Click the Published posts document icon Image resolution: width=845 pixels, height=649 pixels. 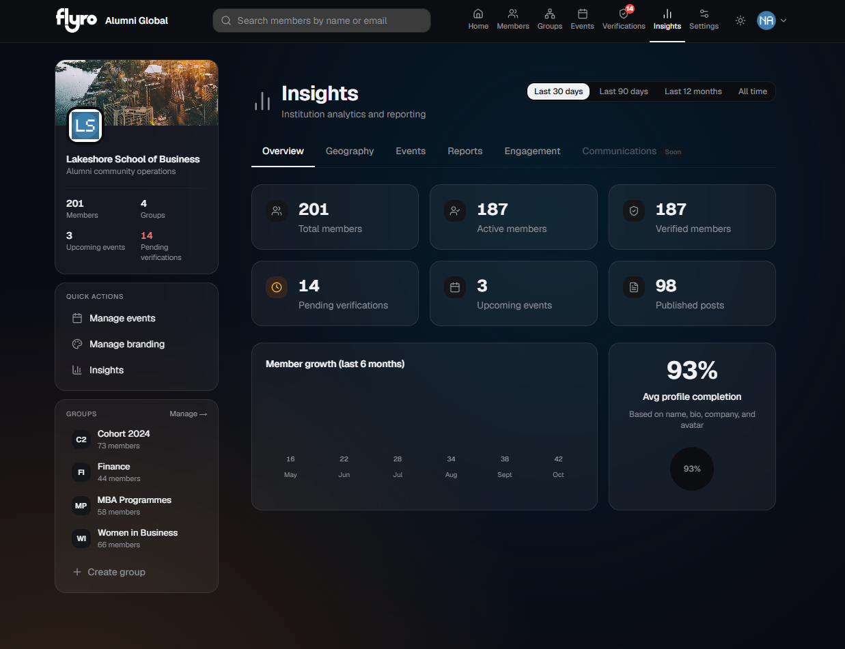pyautogui.click(x=634, y=288)
